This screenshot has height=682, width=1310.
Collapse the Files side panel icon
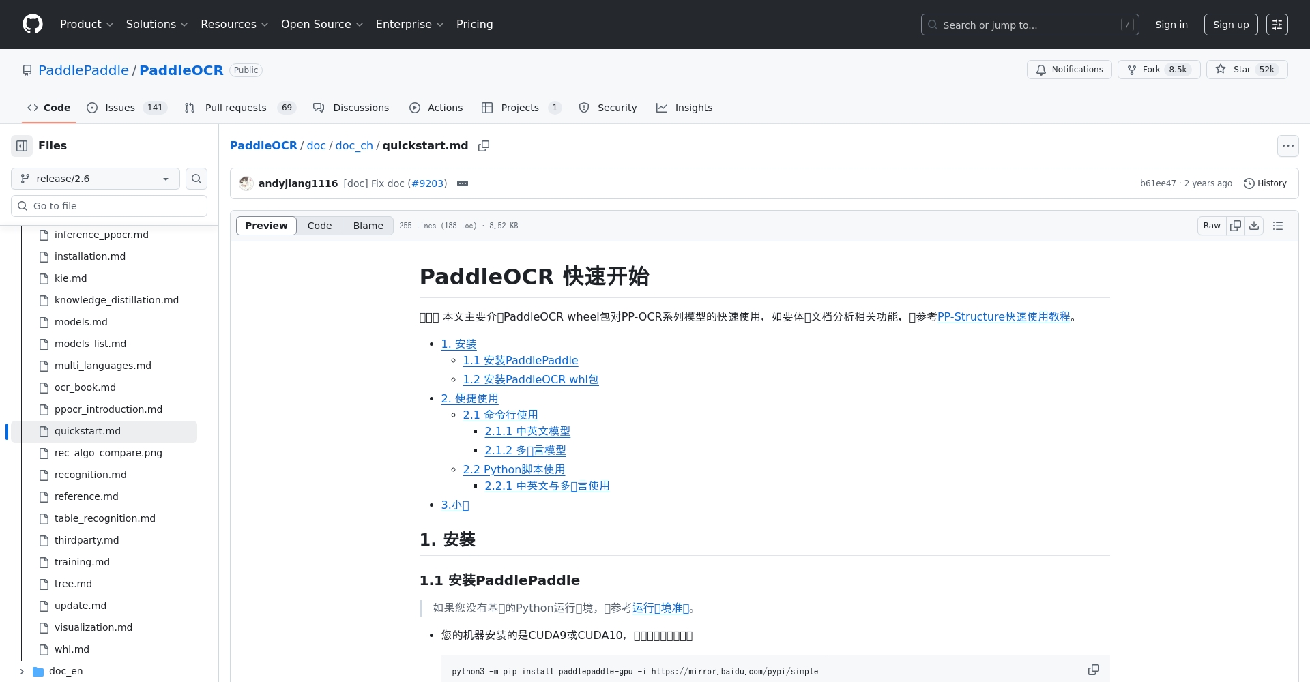point(22,146)
